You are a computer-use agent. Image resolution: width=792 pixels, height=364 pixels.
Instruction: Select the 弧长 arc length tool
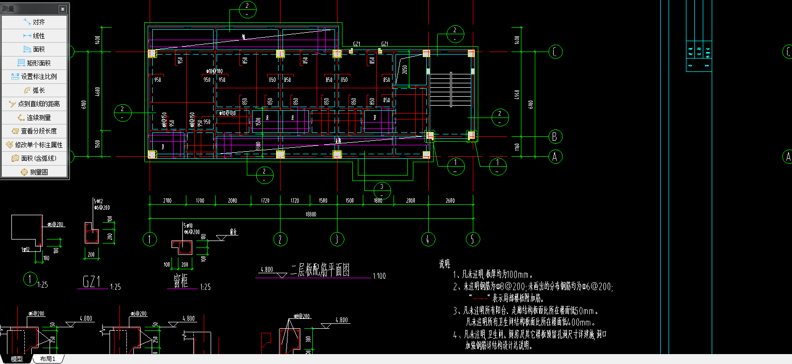tap(34, 90)
